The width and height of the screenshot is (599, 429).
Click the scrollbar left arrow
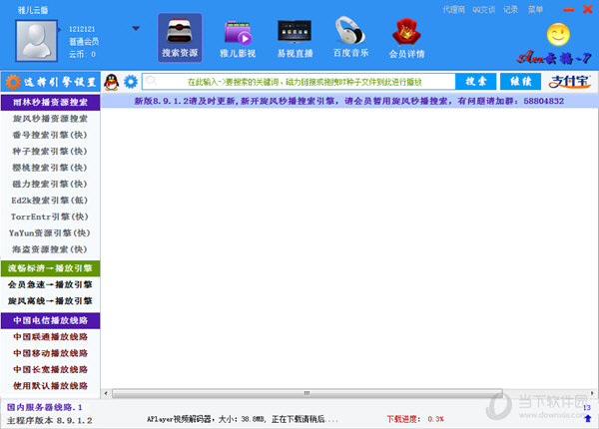point(106,393)
